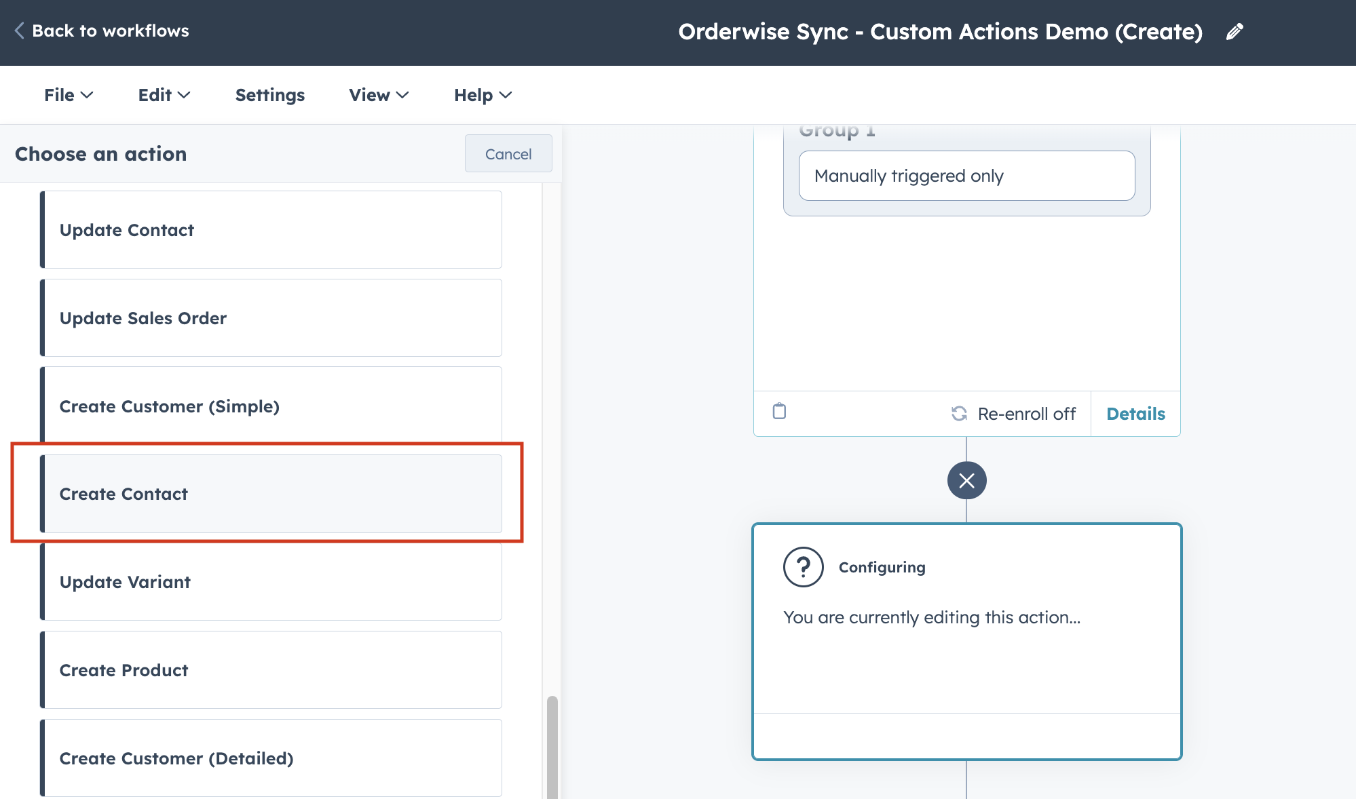Click Re-enroll off label

click(x=1026, y=414)
